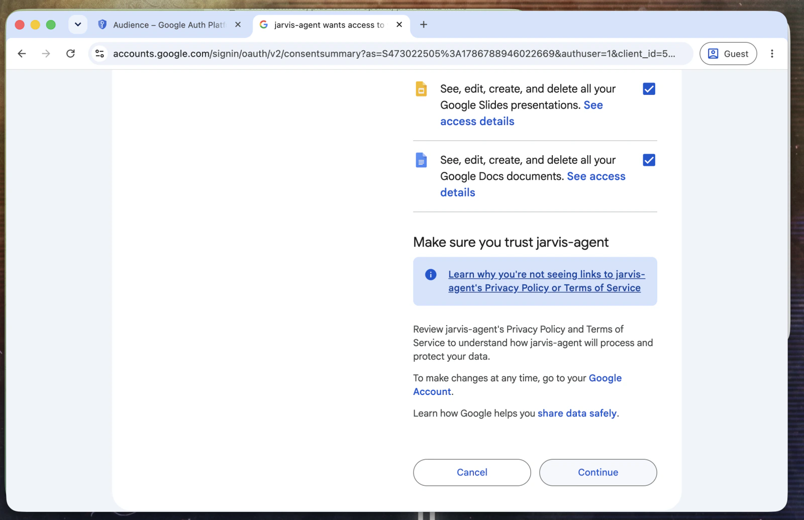
Task: Reload the consent page
Action: click(70, 54)
